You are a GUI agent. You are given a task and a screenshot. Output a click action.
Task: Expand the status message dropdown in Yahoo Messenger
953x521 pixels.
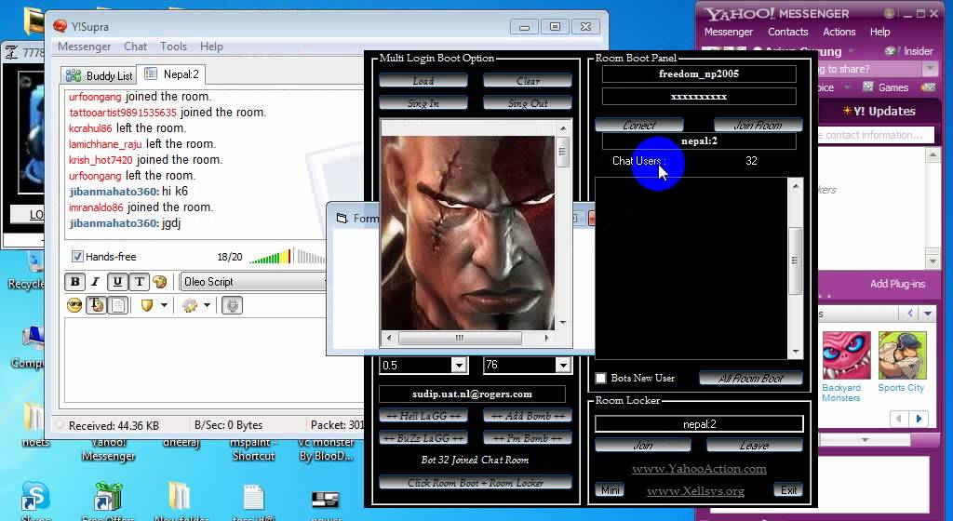pos(930,69)
